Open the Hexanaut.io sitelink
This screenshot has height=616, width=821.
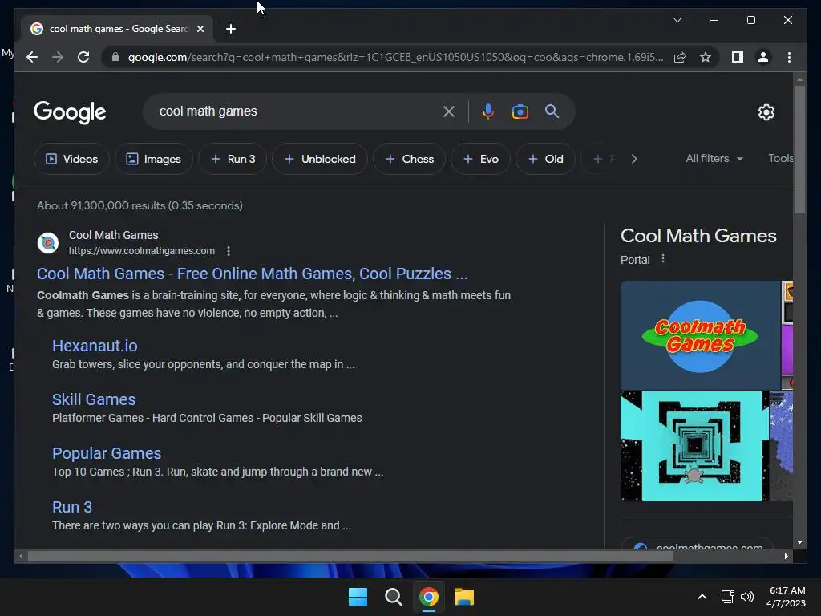pos(95,346)
